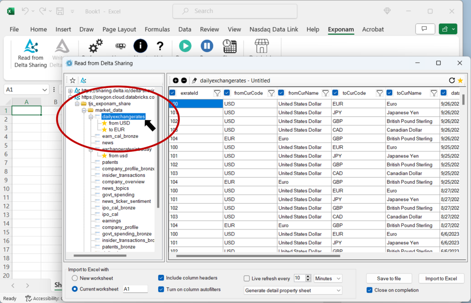Screen dimensions: 471x303
Task: Collapse the market_data tree folder
Action: (84, 110)
